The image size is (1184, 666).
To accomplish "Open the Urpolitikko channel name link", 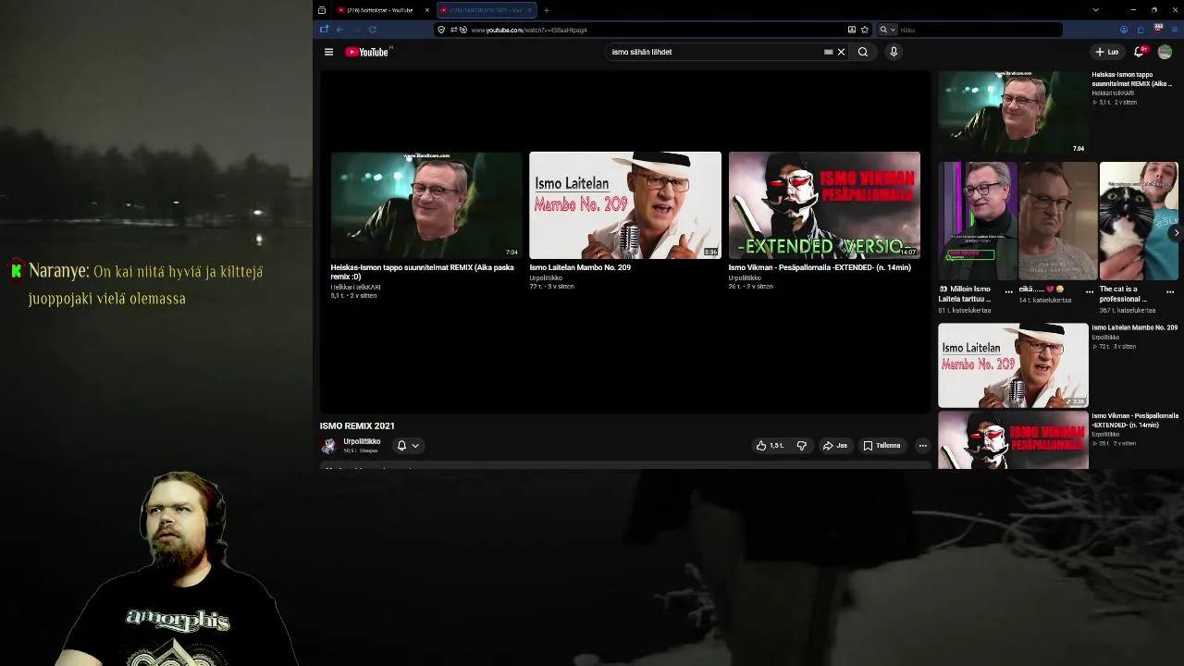I will (x=362, y=442).
